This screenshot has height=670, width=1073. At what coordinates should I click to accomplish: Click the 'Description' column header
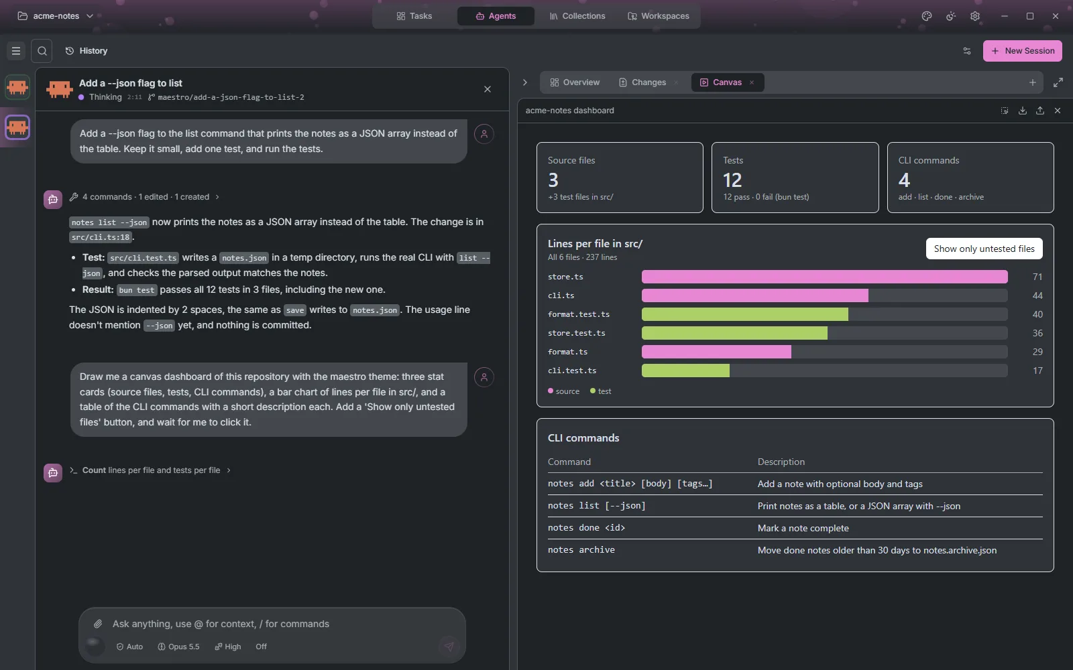point(781,462)
